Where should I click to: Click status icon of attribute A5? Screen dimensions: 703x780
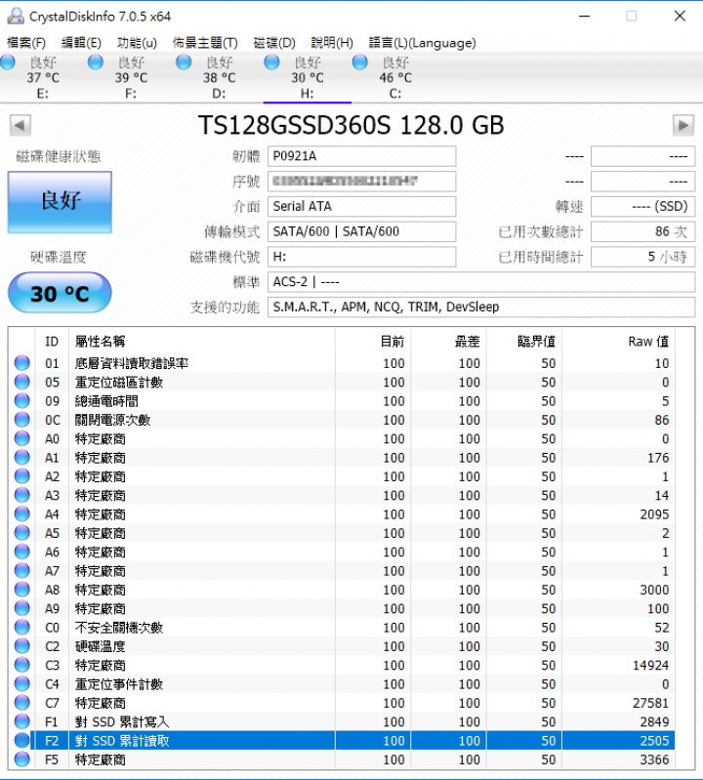(21, 533)
